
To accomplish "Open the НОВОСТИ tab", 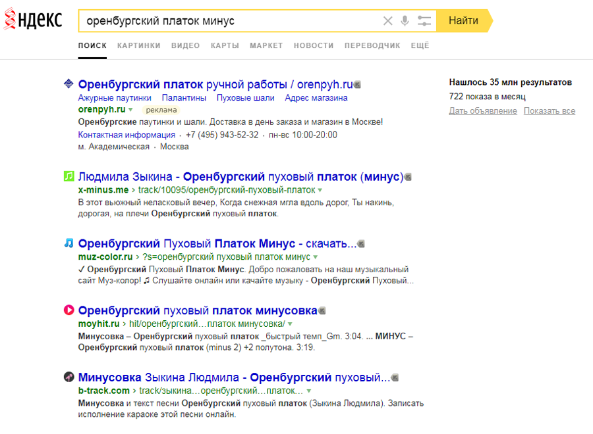I will [x=314, y=45].
